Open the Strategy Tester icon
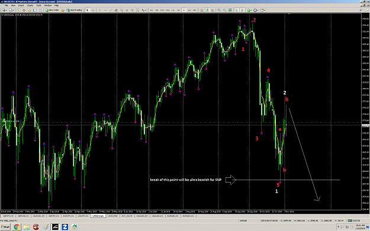The image size is (370, 231). 40,10
